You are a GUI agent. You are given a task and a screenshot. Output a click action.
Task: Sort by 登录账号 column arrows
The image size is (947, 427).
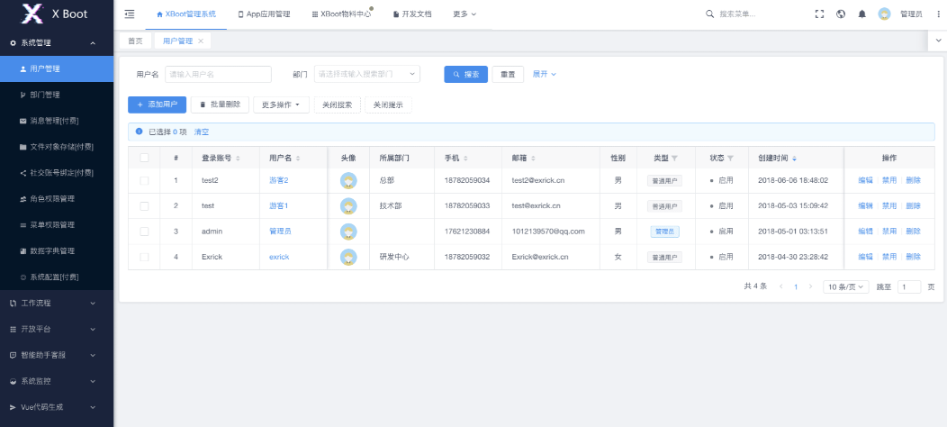pyautogui.click(x=238, y=159)
